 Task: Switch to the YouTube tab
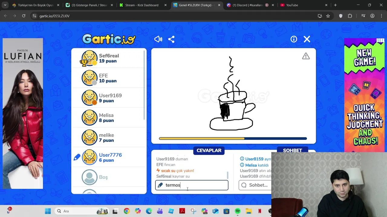(304, 5)
